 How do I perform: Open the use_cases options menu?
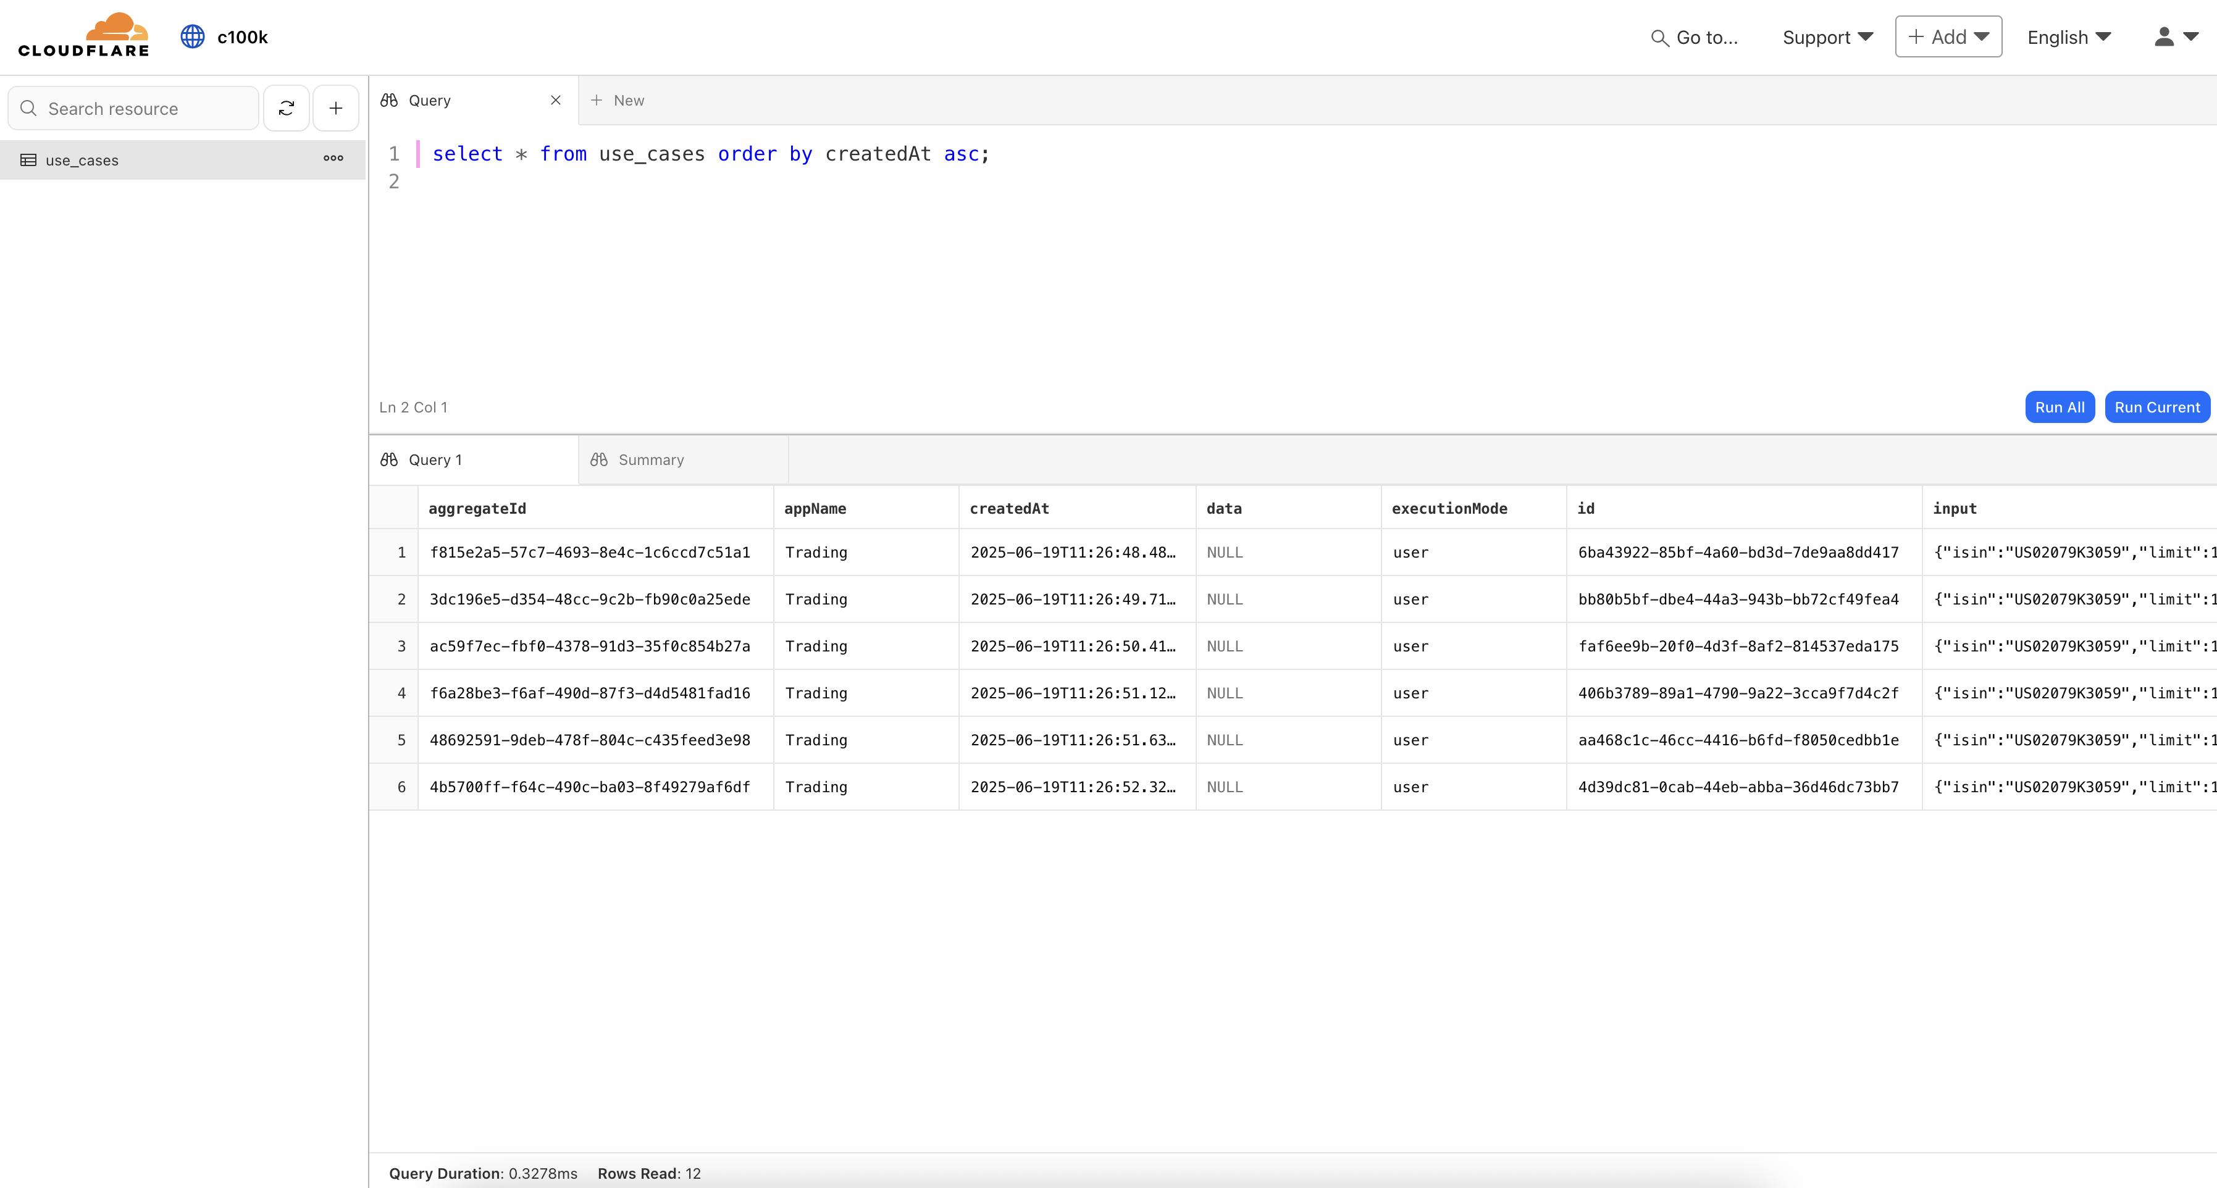coord(333,159)
